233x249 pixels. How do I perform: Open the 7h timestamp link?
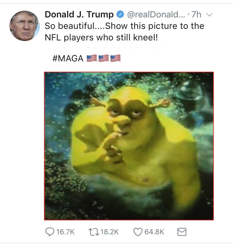tap(196, 14)
